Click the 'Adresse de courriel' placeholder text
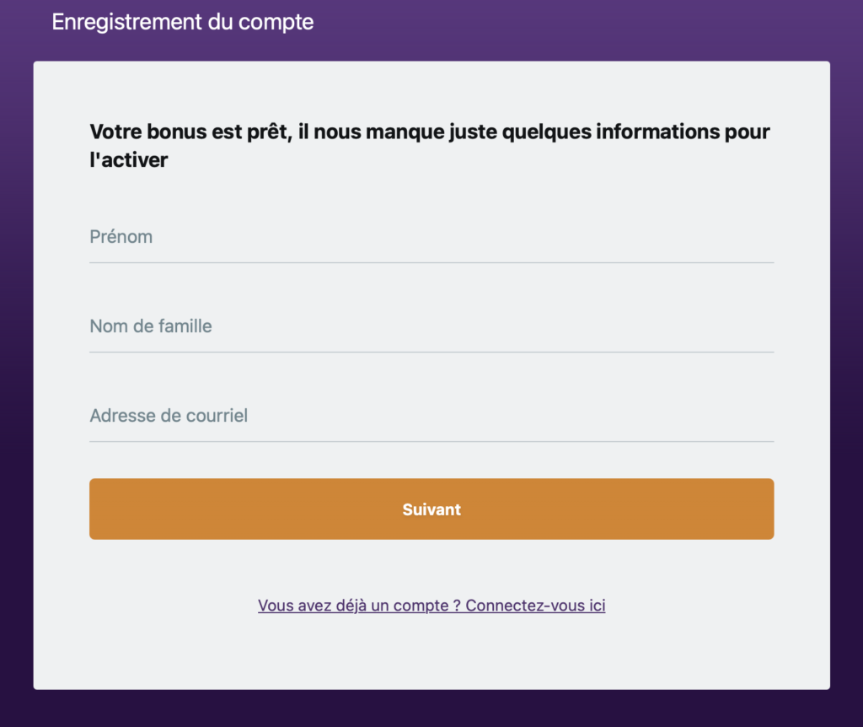The width and height of the screenshot is (863, 727). tap(169, 415)
